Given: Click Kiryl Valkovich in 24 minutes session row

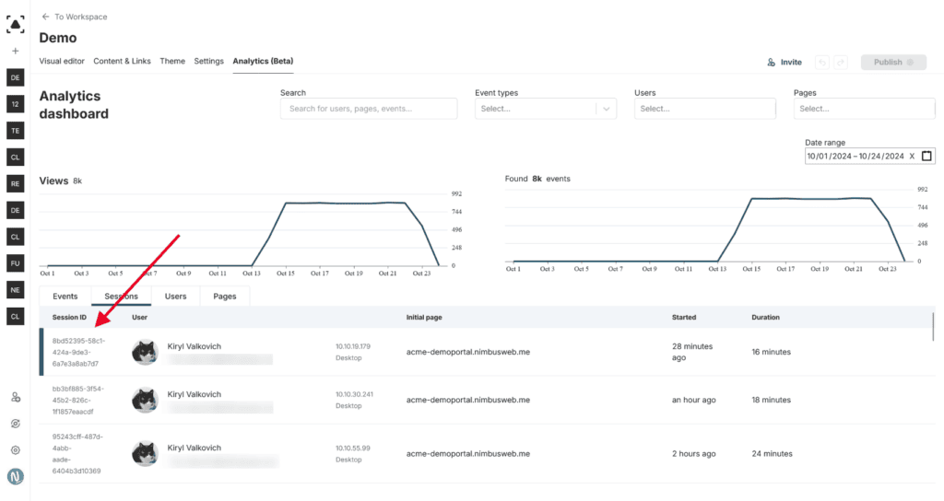Looking at the screenshot, I should point(194,449).
